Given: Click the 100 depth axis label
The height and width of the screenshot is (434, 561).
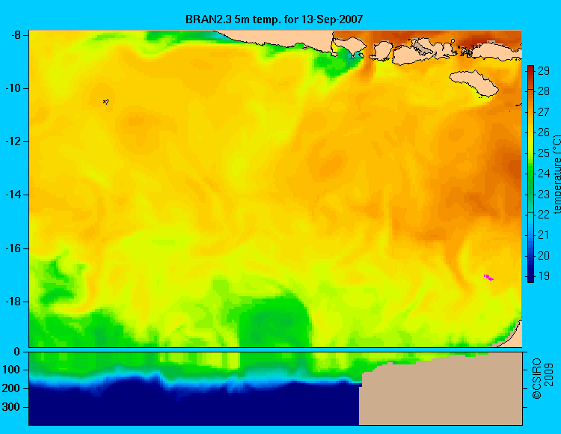Looking at the screenshot, I should tap(11, 370).
